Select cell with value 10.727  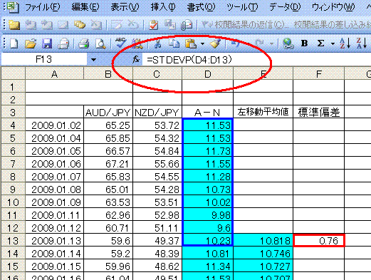[263, 266]
